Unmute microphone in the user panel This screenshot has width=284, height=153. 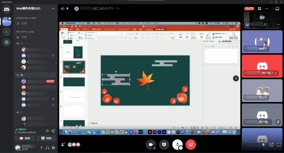[41, 148]
